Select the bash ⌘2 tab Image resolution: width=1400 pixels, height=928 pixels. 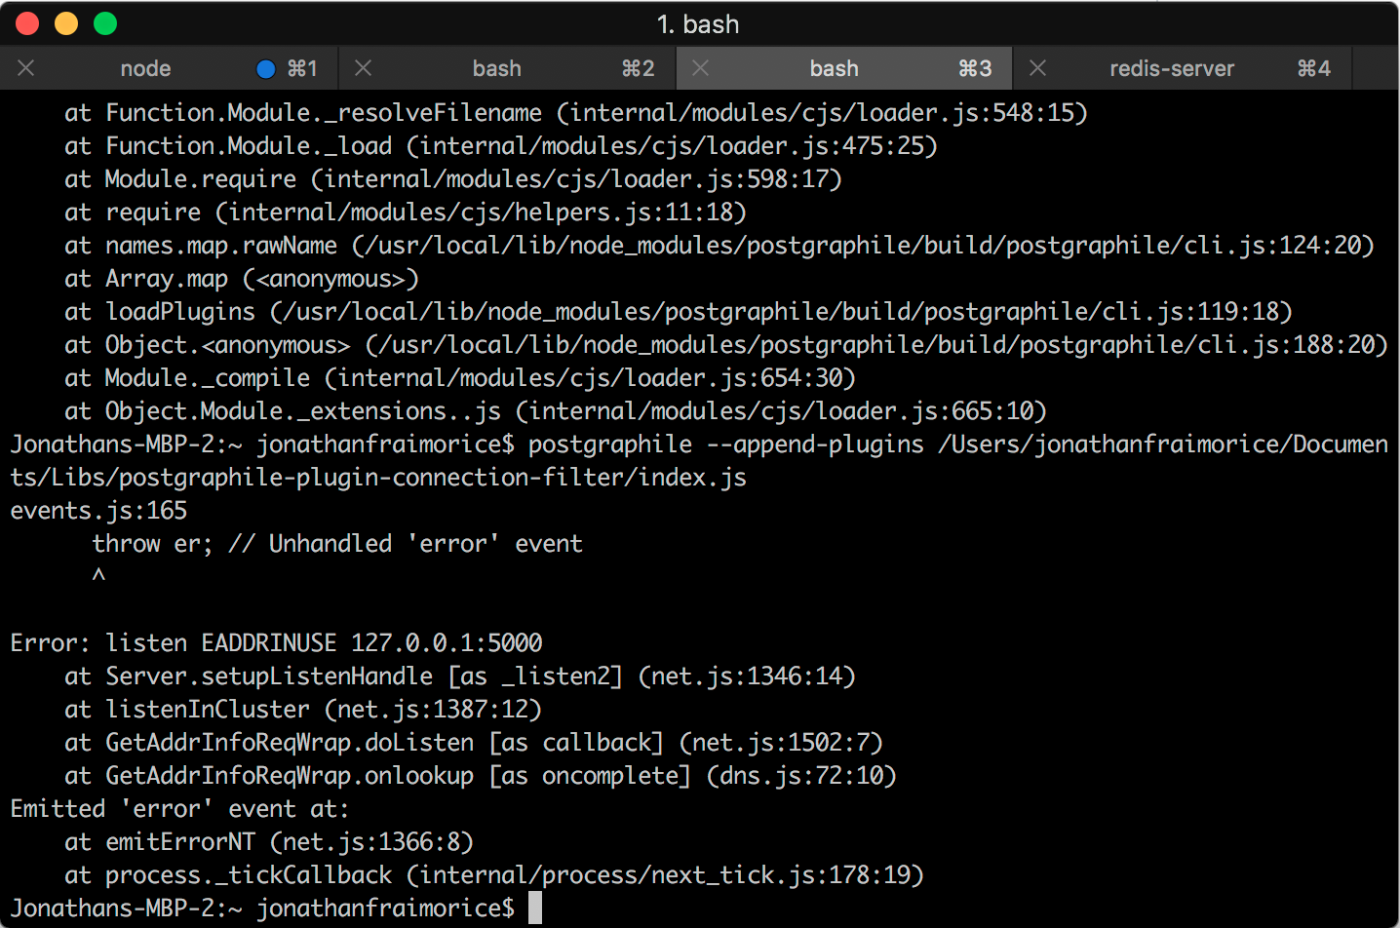[x=497, y=68]
